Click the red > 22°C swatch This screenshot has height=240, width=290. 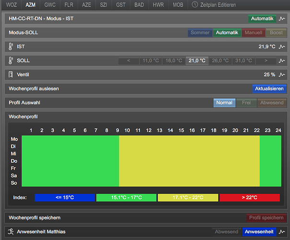coord(250,198)
